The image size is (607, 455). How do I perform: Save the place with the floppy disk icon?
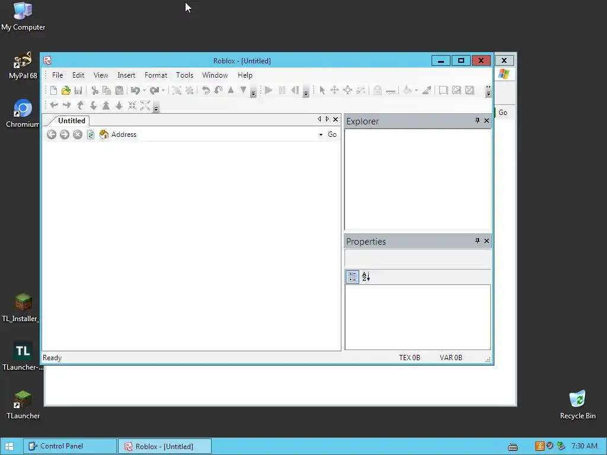click(78, 91)
